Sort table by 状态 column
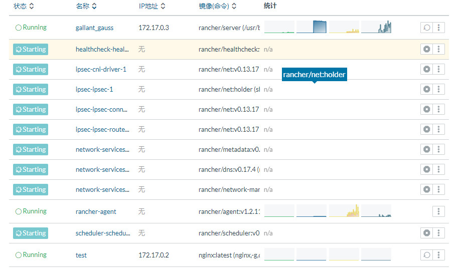 click(24, 6)
